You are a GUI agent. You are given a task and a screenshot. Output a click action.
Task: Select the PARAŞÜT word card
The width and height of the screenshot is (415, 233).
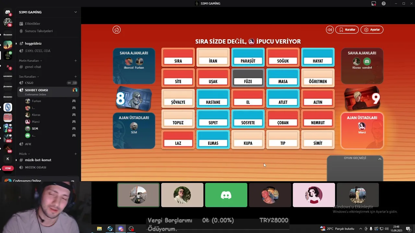tap(248, 57)
